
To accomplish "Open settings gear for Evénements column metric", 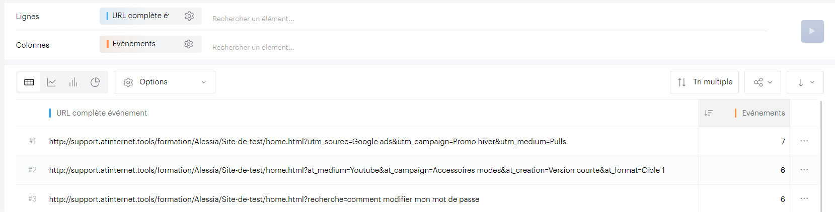I will [189, 44].
